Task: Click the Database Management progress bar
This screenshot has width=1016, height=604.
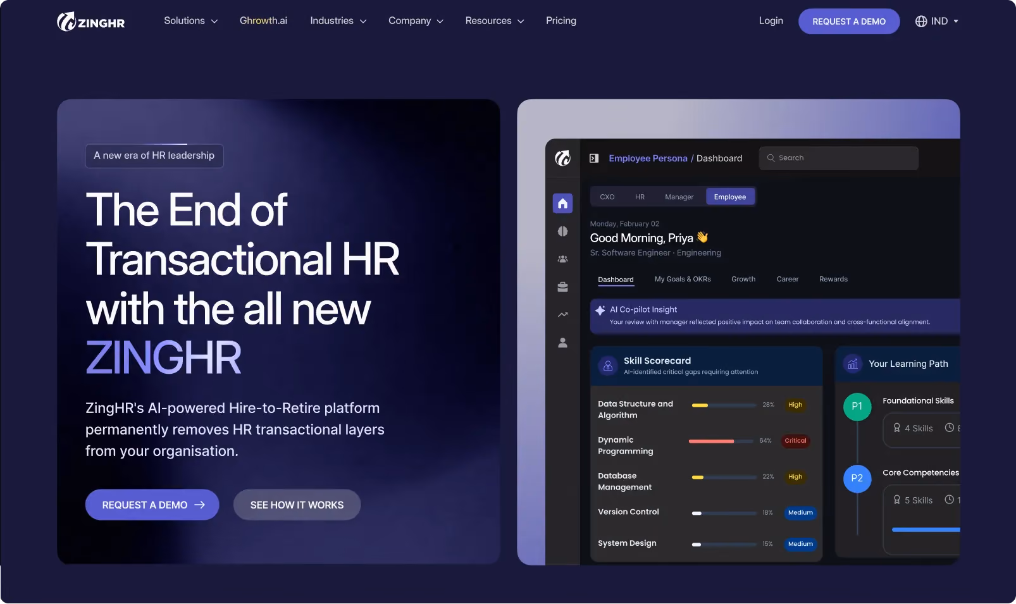Action: tap(724, 478)
